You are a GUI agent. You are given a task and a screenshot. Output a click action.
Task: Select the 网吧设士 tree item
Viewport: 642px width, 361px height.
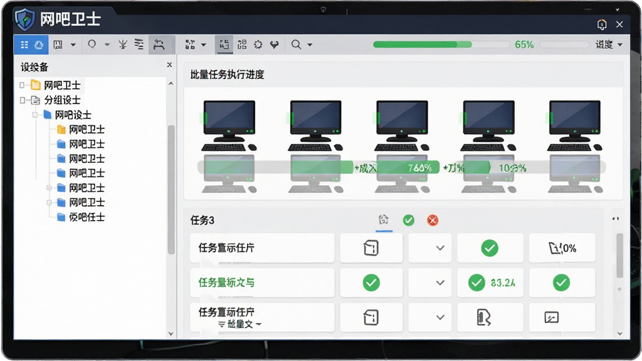73,115
